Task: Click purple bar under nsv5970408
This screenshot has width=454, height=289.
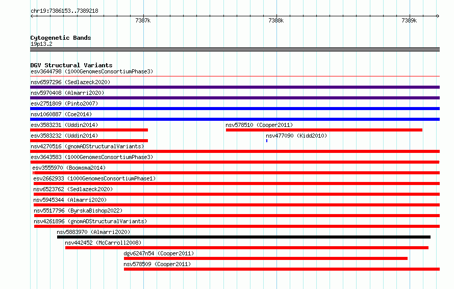Action: (x=235, y=98)
